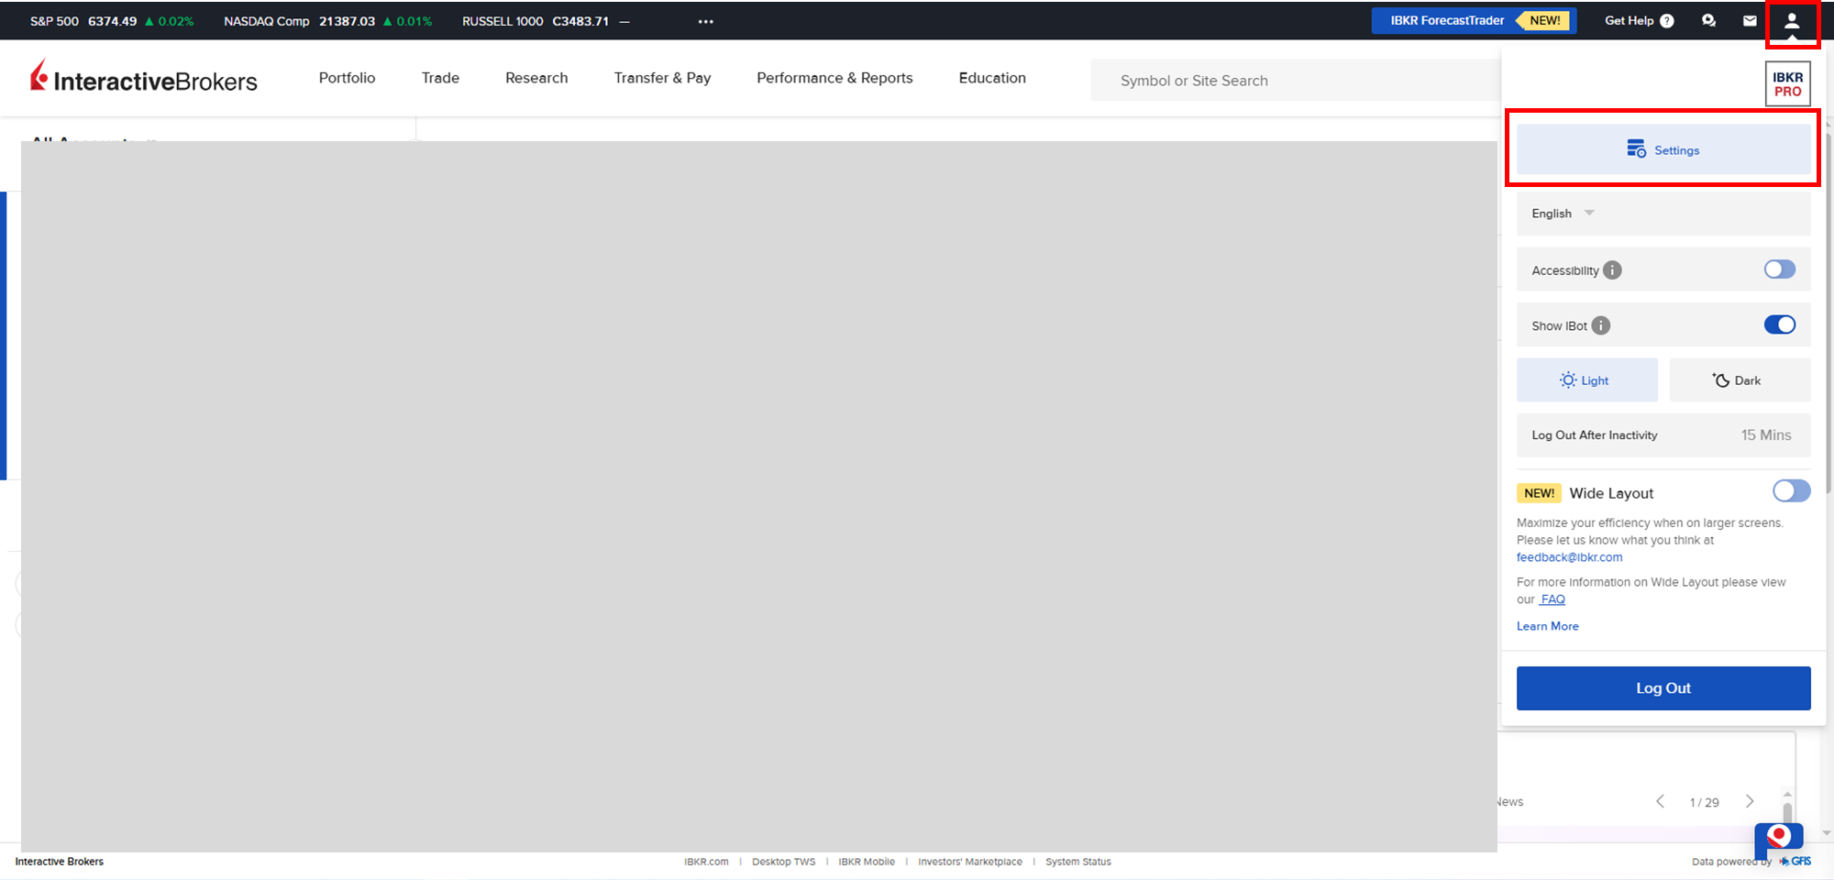This screenshot has width=1834, height=880.
Task: Click the Show IBot info icon
Action: pyautogui.click(x=1600, y=325)
